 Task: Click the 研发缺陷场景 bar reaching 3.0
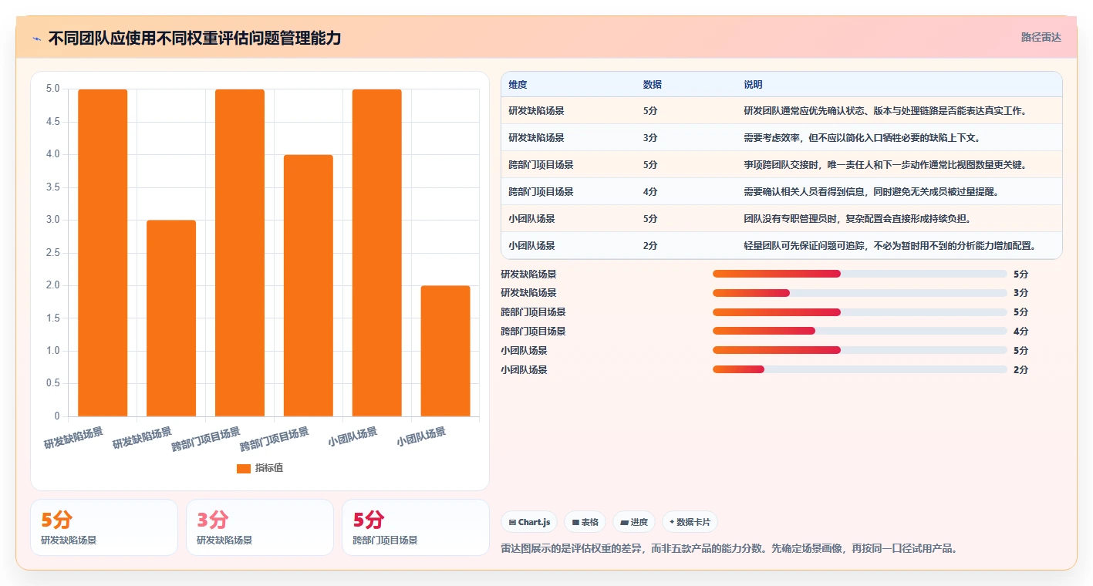[x=171, y=318]
